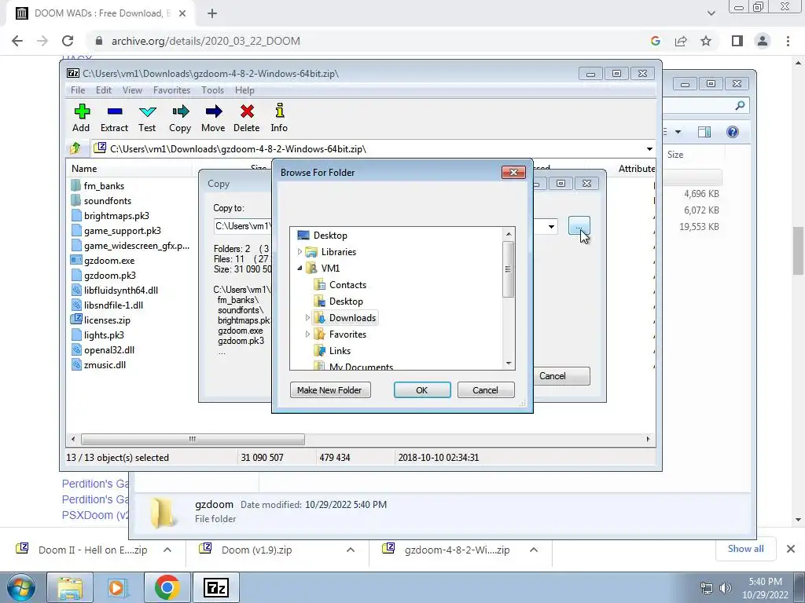Click the red Delete toolbar icon

[x=246, y=118]
